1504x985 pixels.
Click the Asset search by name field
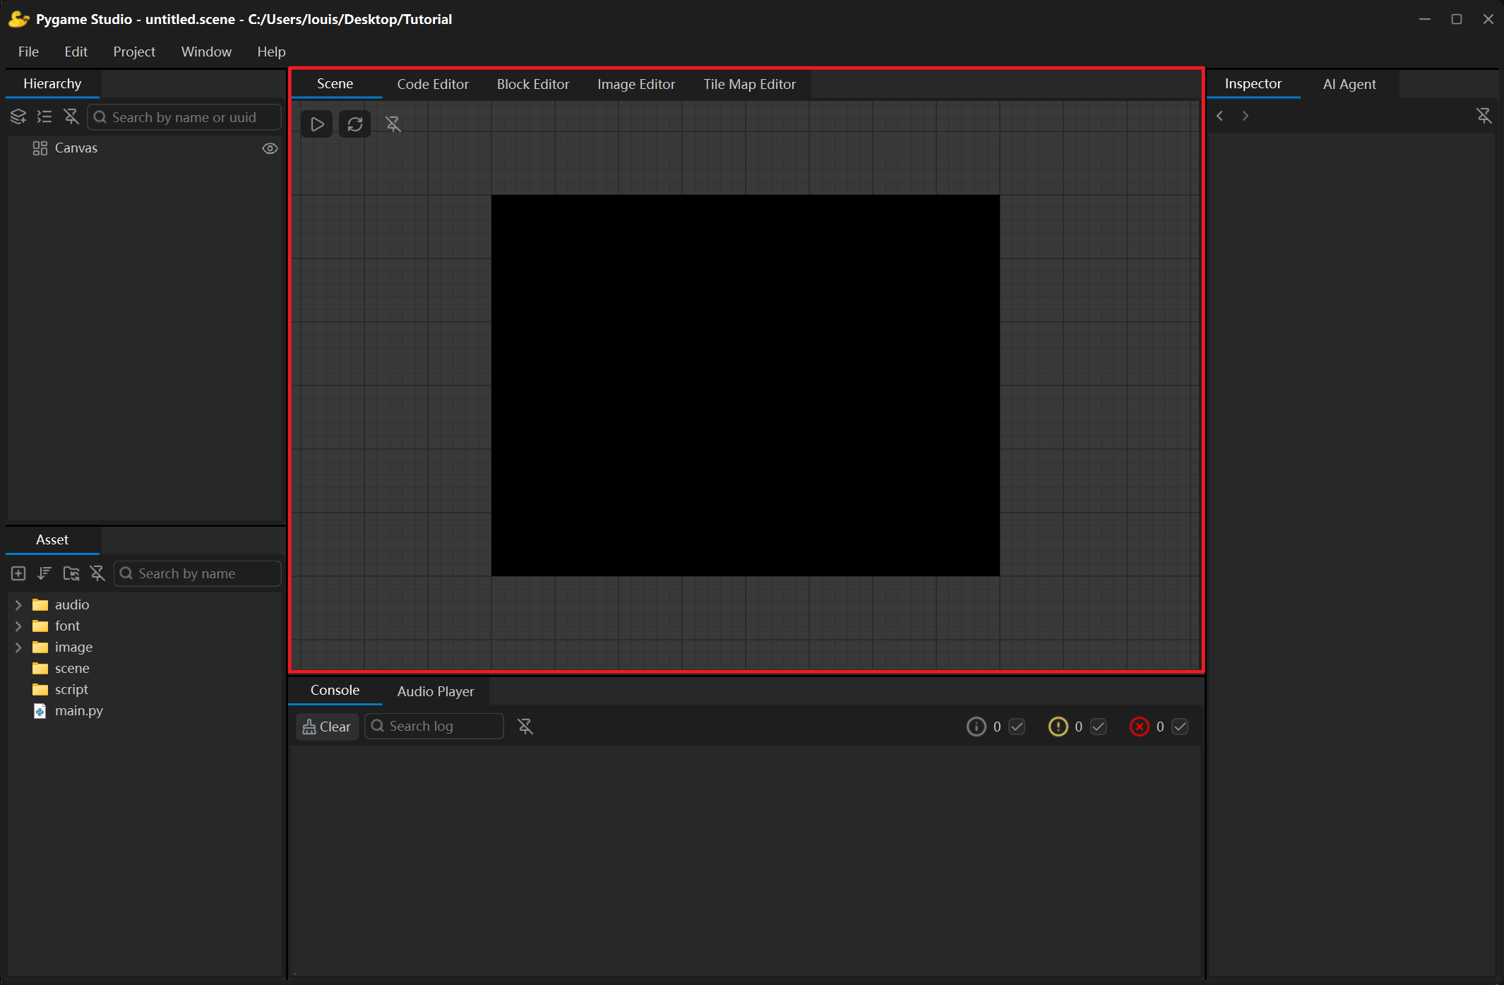click(x=198, y=573)
